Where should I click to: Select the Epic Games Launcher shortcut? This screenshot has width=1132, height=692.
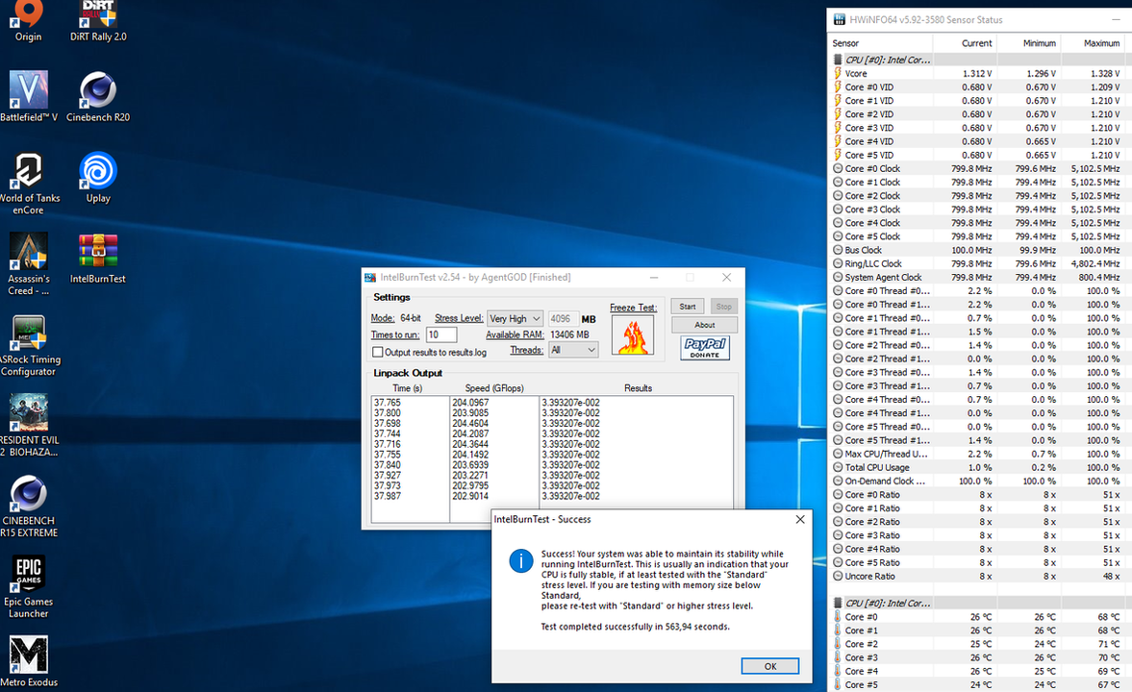(x=28, y=587)
